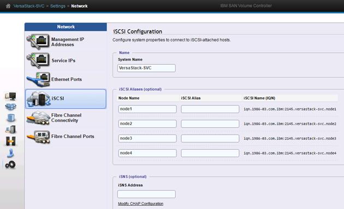Image resolution: width=344 pixels, height=209 pixels.
Task: Click the node2 Node Name field
Action: click(147, 124)
